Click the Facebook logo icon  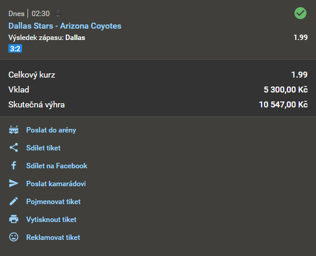(14, 165)
